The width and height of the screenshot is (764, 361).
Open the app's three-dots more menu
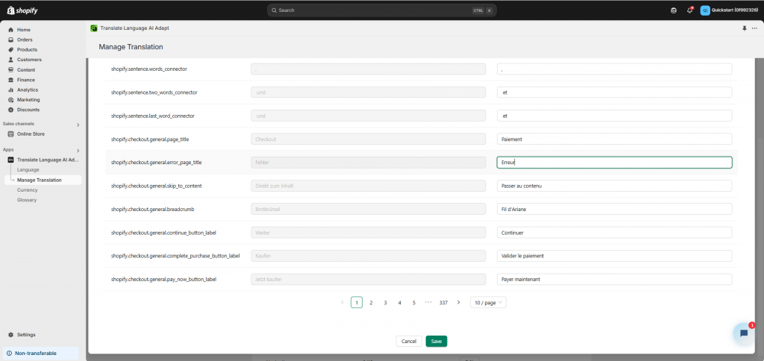754,28
